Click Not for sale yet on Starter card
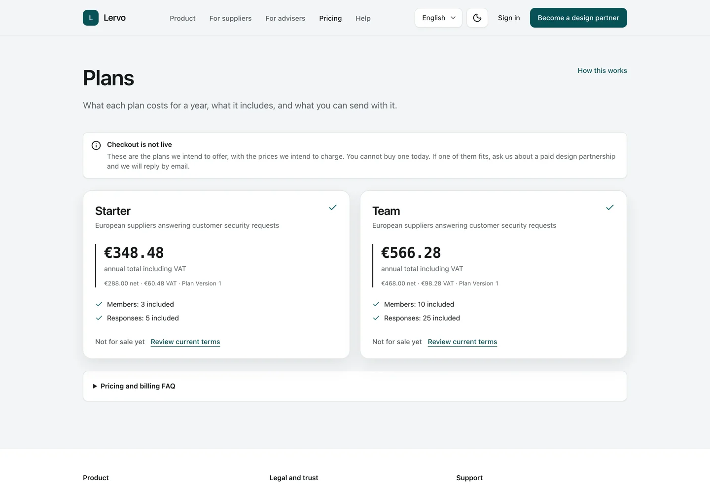The height and width of the screenshot is (493, 710). (120, 342)
